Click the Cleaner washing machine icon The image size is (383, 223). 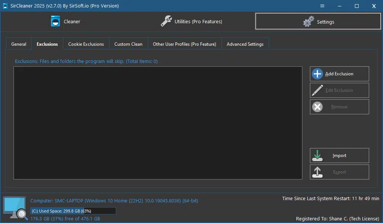[55, 21]
